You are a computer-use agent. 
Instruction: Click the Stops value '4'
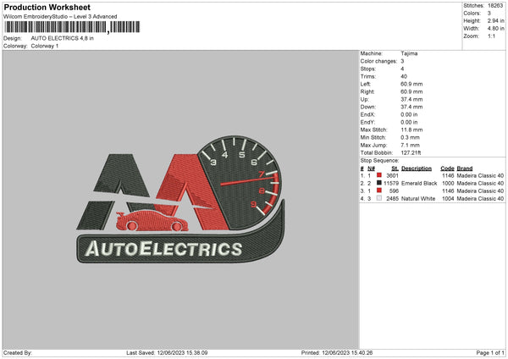[x=402, y=69]
